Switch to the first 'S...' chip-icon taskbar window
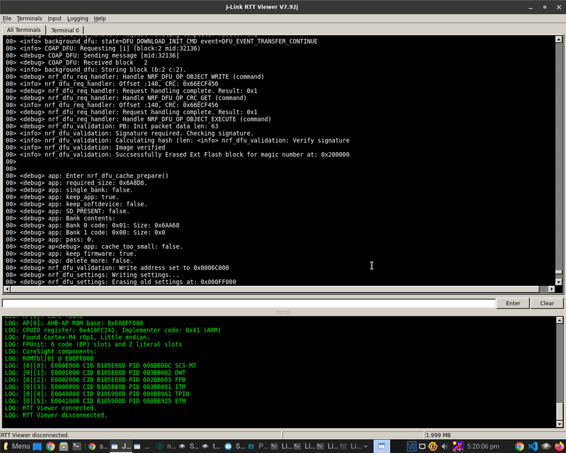Viewport: 566px width, 453px height. (x=189, y=446)
